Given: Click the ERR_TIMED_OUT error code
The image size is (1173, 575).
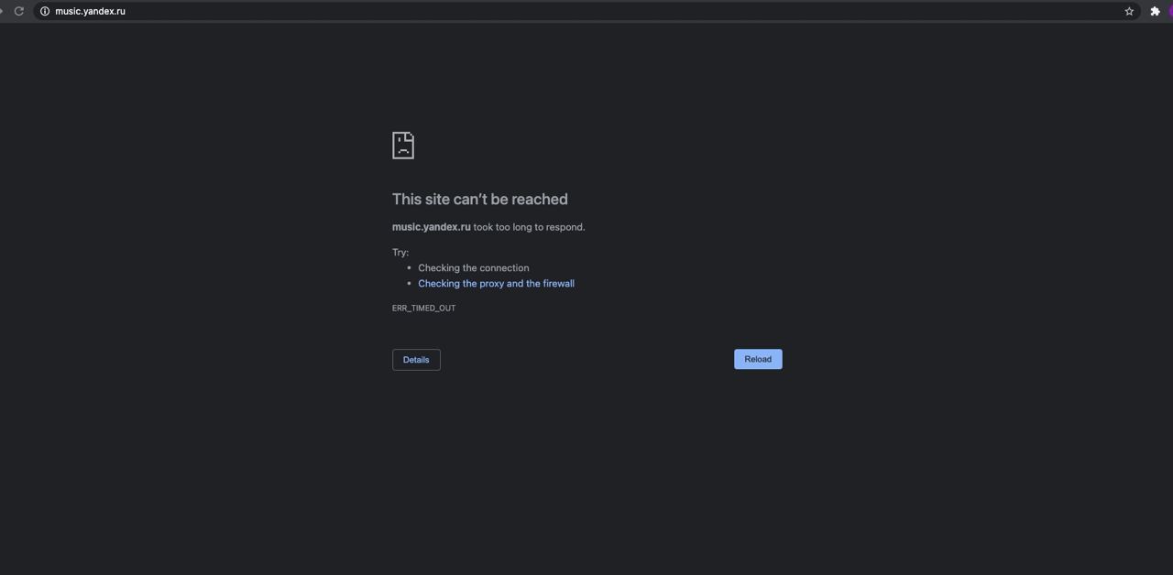Looking at the screenshot, I should [x=423, y=308].
